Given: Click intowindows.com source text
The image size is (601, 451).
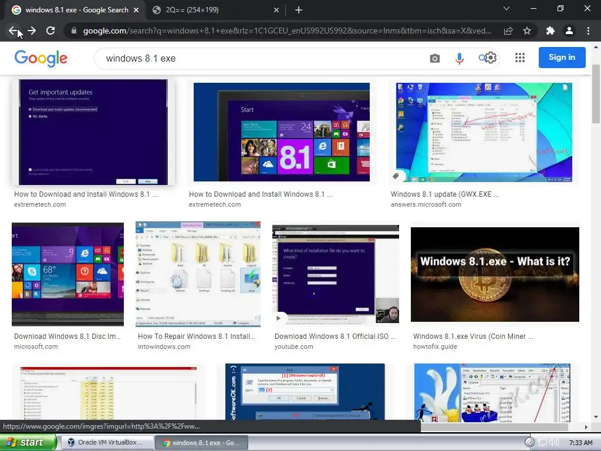Looking at the screenshot, I should coord(164,346).
